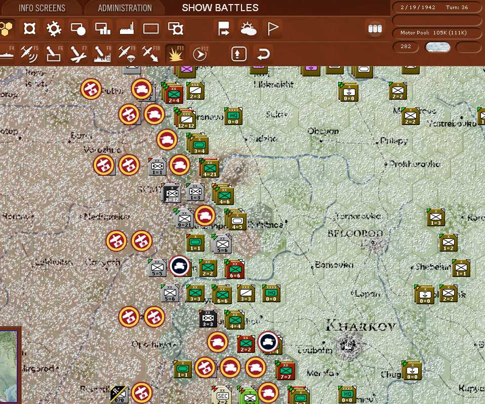Open the tank battle marker beside Opishnya
This screenshot has width=485, height=404.
[218, 342]
